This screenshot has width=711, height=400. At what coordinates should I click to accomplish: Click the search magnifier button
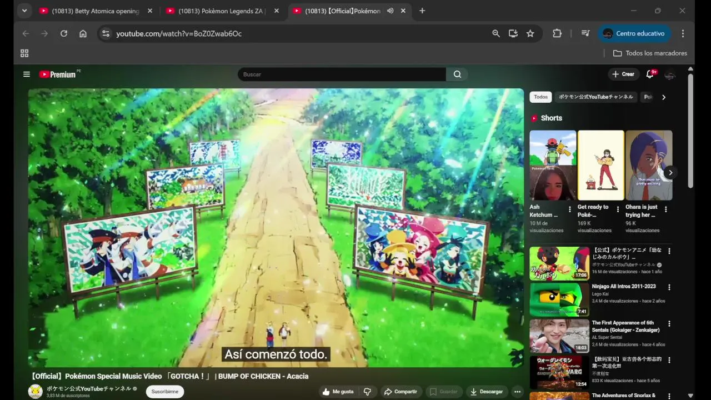coord(457,74)
